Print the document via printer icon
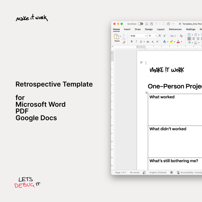Viewport: 202px width, 202px height. pos(168,24)
